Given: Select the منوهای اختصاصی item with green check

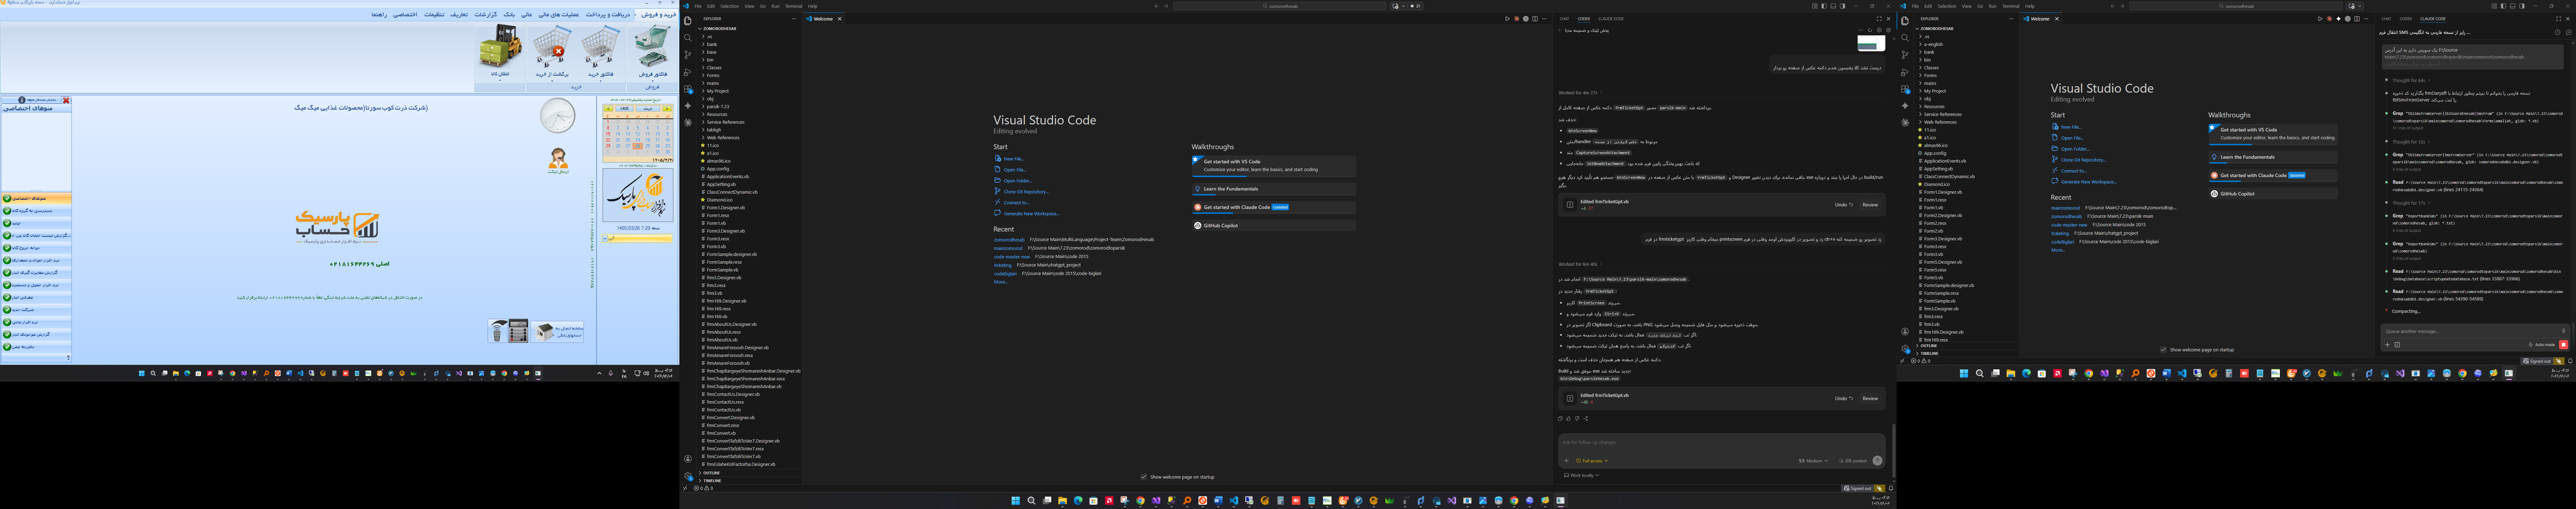Looking at the screenshot, I should click(x=36, y=199).
